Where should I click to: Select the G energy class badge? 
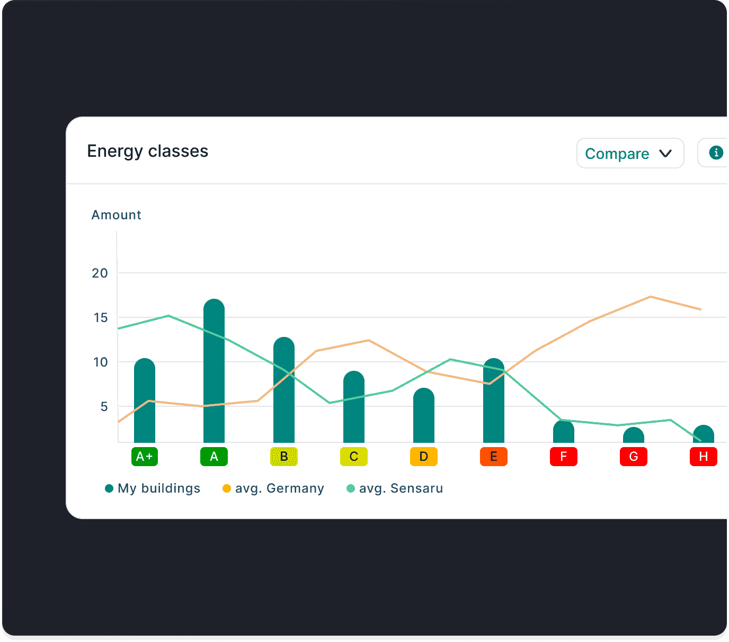(634, 457)
